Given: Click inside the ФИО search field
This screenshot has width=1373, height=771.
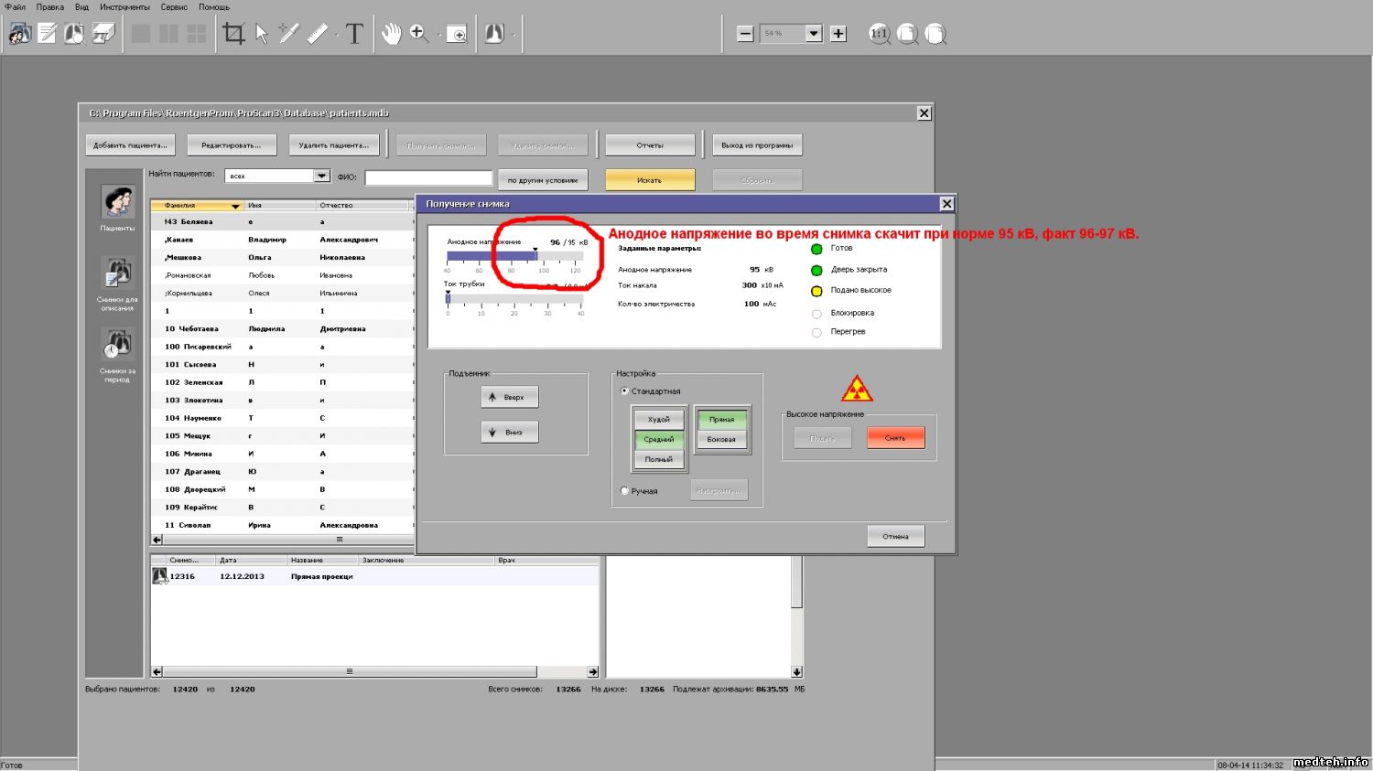Looking at the screenshot, I should [428, 178].
